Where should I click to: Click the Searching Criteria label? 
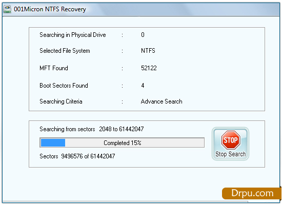pyautogui.click(x=61, y=101)
